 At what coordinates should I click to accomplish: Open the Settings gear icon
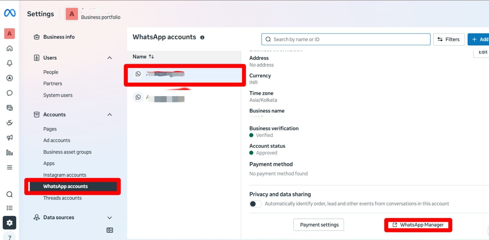click(x=9, y=223)
